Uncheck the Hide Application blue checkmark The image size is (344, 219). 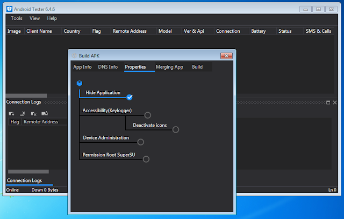tap(130, 97)
